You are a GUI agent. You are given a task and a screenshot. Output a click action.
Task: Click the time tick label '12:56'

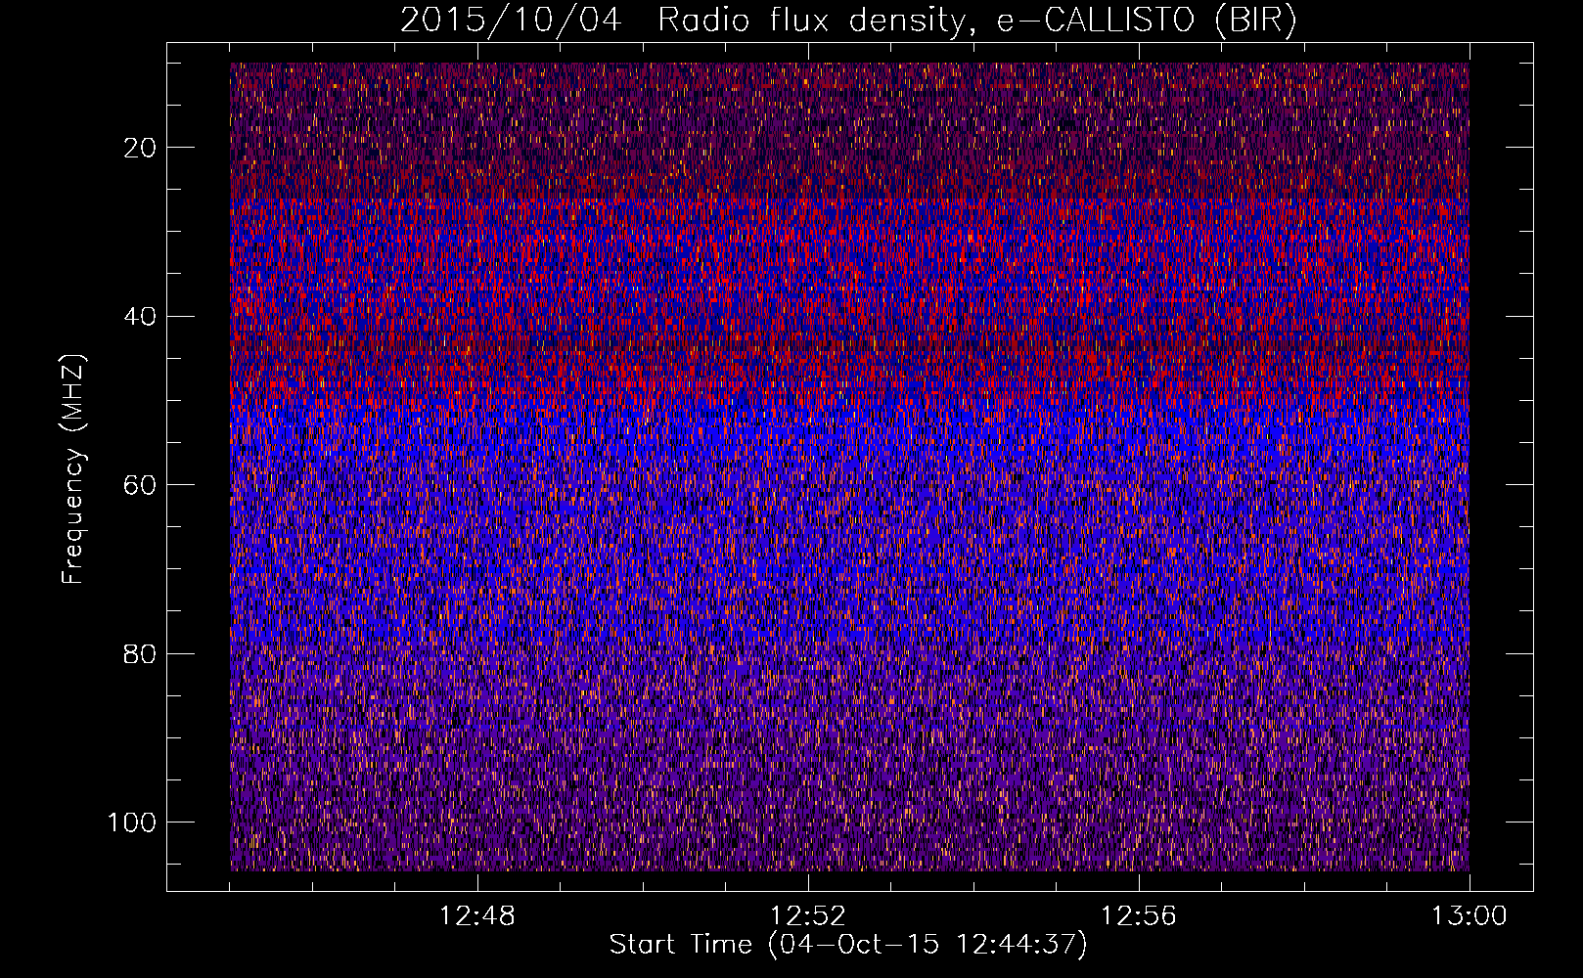point(1139,916)
